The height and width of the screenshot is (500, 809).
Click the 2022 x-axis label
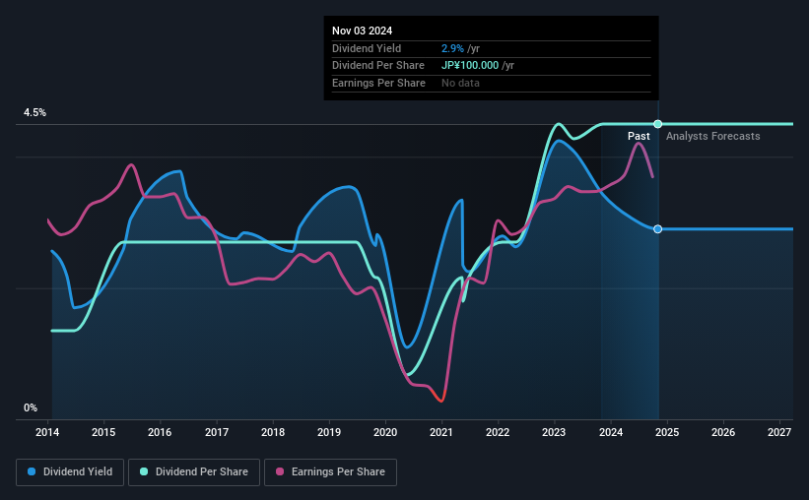[498, 432]
